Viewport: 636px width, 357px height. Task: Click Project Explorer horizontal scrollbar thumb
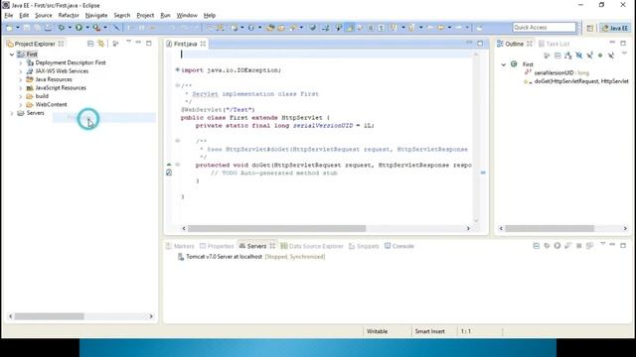pyautogui.click(x=49, y=316)
